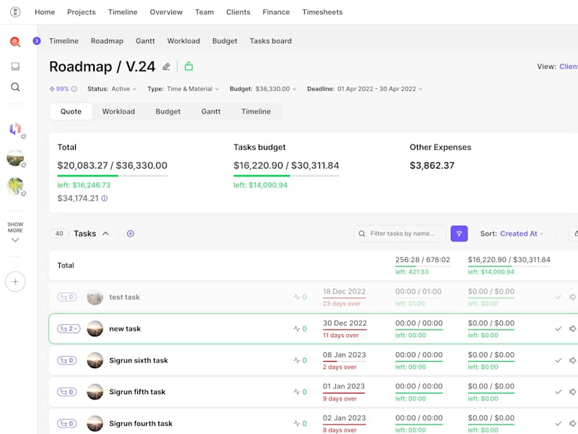Open the app logo in top-left corner
Viewport: 578px width, 434px height.
[x=15, y=12]
